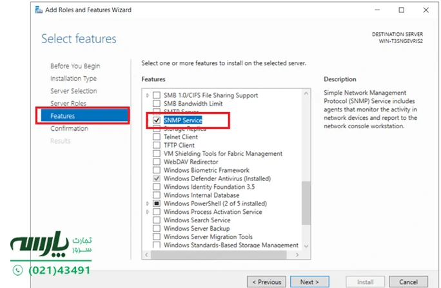This screenshot has height=288, width=441.
Task: Go to the Installation Type step
Action: click(x=73, y=79)
